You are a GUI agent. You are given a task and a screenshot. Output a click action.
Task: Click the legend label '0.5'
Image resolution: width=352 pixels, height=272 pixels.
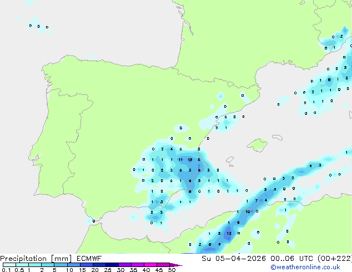click(x=19, y=270)
